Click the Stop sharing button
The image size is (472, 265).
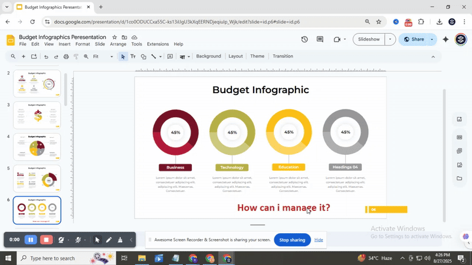point(292,240)
